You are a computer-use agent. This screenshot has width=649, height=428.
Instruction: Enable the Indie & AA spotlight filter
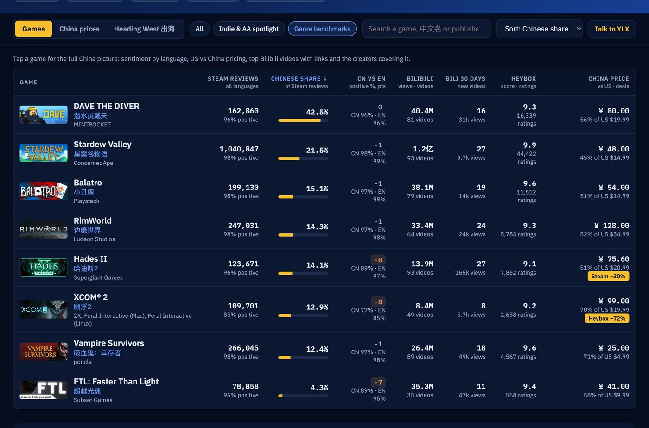click(249, 29)
